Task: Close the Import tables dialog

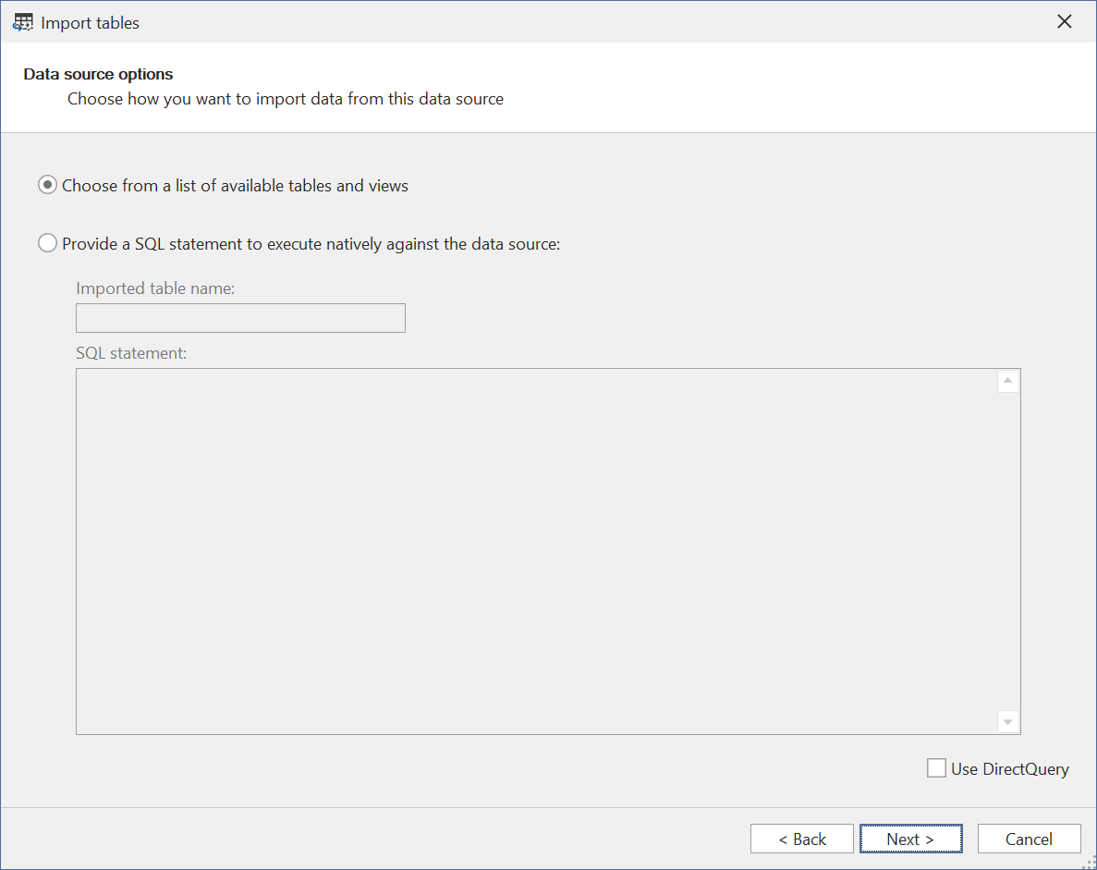Action: (1064, 20)
